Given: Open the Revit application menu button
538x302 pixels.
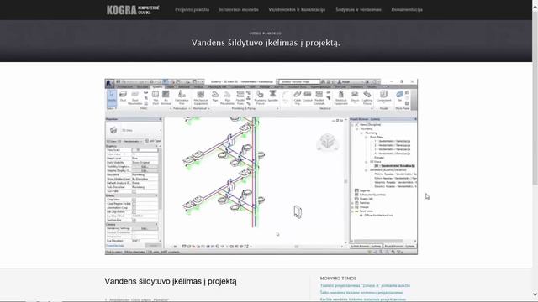Looking at the screenshot, I should [110, 83].
